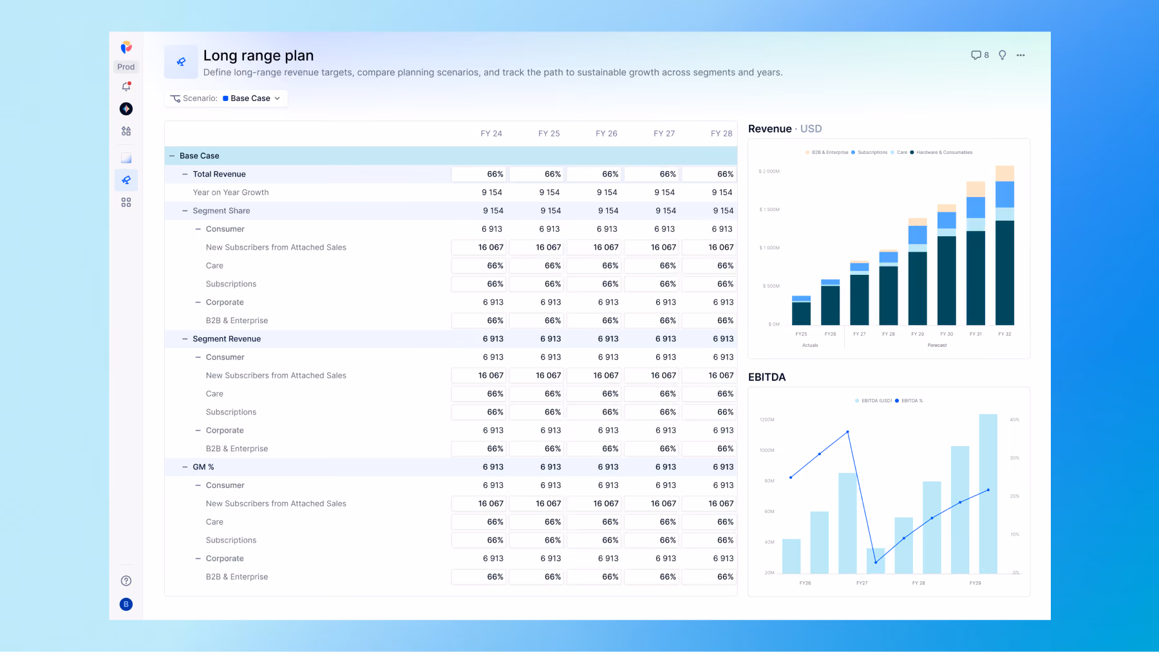Open the notifications bell
The width and height of the screenshot is (1159, 652).
126,86
